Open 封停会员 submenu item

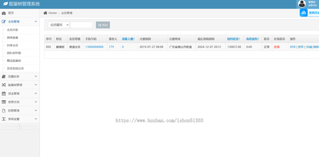[x=12, y=45]
